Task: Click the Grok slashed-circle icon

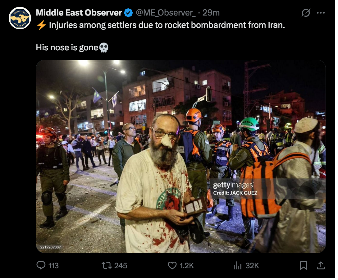Action: [x=306, y=13]
